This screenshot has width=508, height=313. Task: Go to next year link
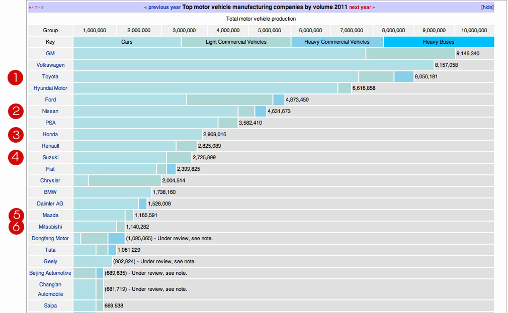pos(362,8)
